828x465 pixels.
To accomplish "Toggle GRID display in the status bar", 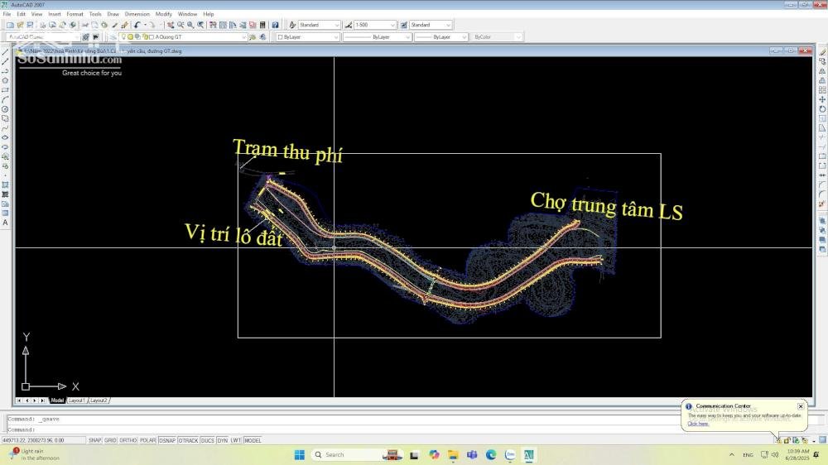I will (110, 440).
